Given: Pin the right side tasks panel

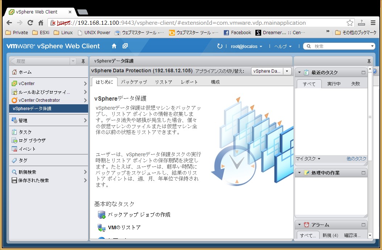Looking at the screenshot, I should tap(369, 61).
